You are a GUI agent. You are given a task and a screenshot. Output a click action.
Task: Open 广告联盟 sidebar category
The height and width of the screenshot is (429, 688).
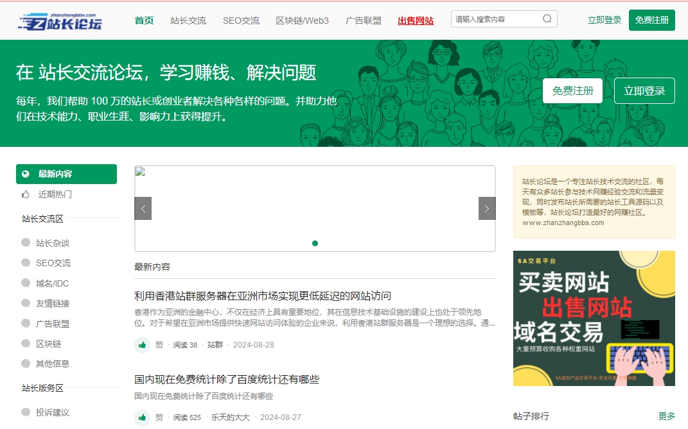[x=53, y=323]
